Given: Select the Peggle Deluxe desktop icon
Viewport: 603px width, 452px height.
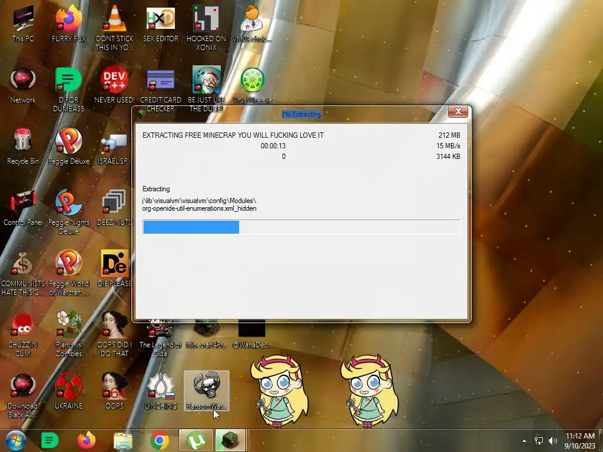Looking at the screenshot, I should point(68,147).
